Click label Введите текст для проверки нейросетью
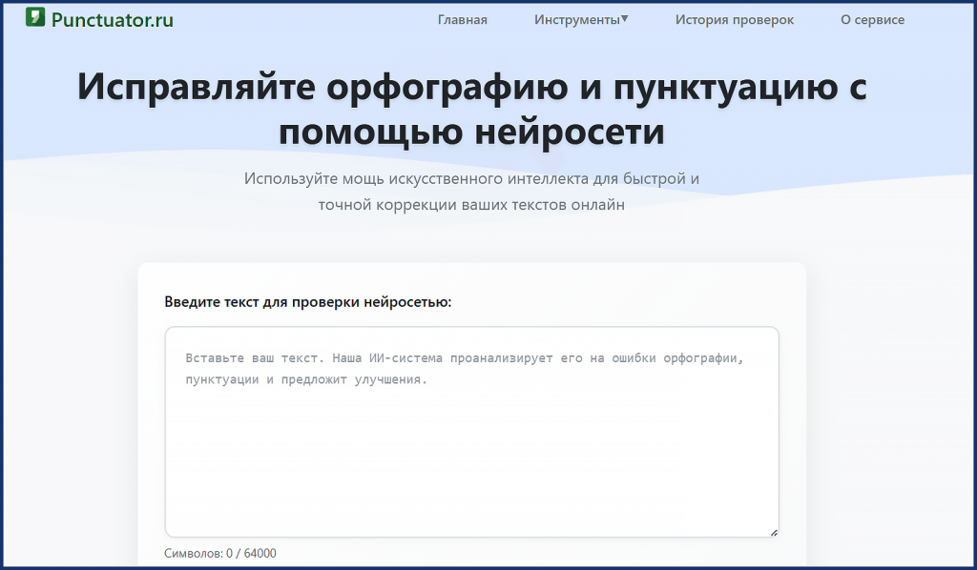 pos(308,302)
